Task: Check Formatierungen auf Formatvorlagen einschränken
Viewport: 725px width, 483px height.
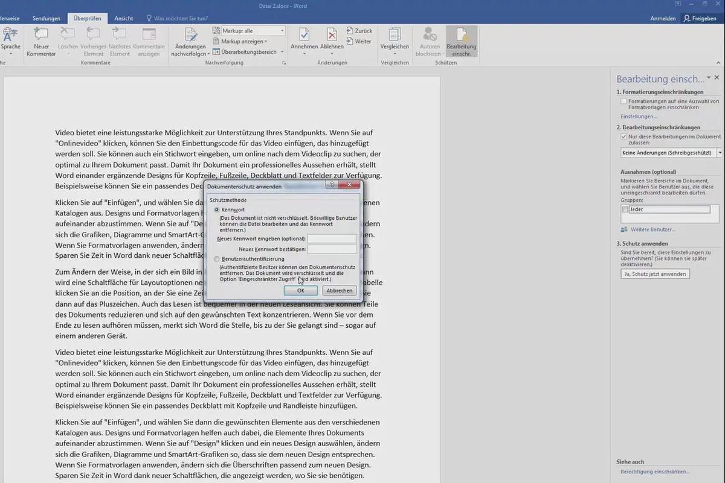Action: (x=624, y=101)
